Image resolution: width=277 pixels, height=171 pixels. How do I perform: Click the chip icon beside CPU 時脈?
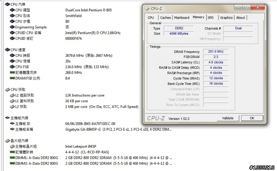pyautogui.click(x=12, y=55)
